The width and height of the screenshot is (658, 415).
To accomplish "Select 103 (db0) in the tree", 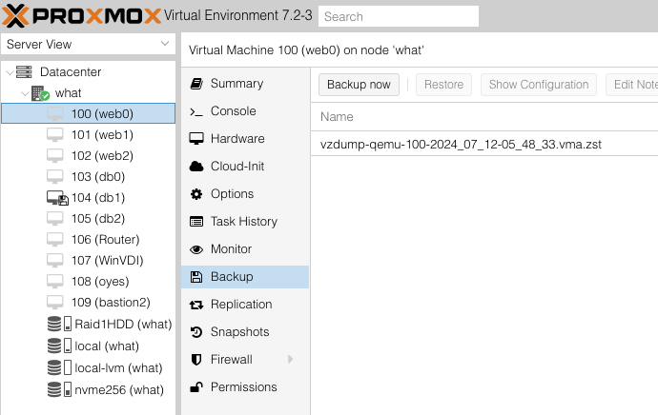I will pos(88,177).
